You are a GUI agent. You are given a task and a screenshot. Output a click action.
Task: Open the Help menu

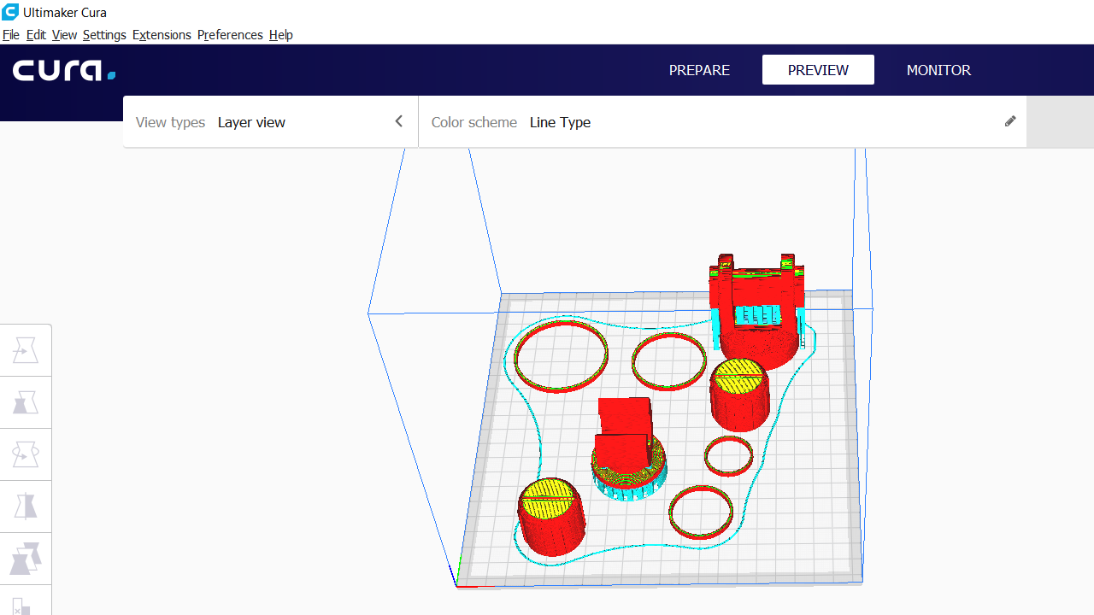point(280,35)
